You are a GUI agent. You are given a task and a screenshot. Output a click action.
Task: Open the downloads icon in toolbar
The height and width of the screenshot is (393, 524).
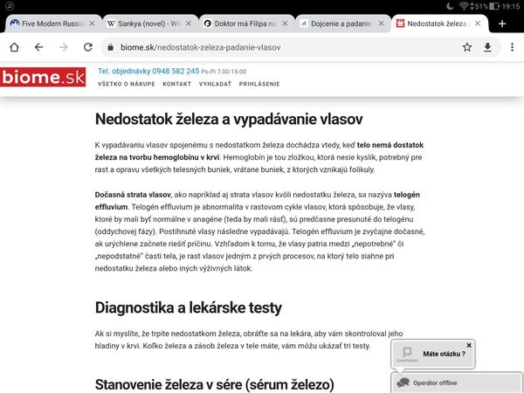488,46
